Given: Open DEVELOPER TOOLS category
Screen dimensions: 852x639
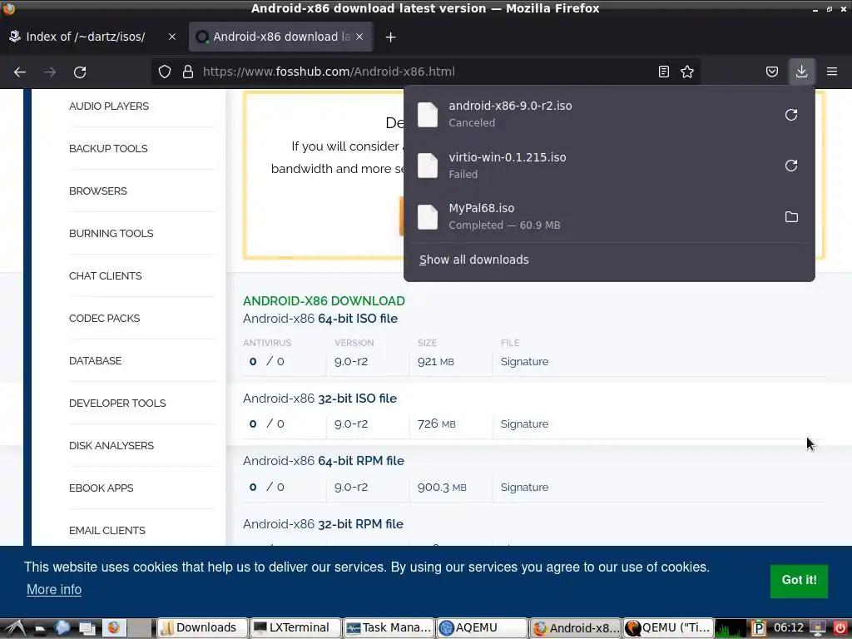Looking at the screenshot, I should pyautogui.click(x=117, y=403).
